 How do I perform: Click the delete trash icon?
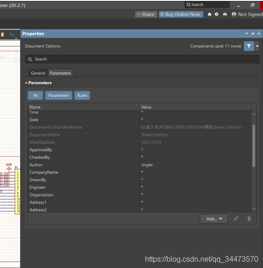pos(249,218)
